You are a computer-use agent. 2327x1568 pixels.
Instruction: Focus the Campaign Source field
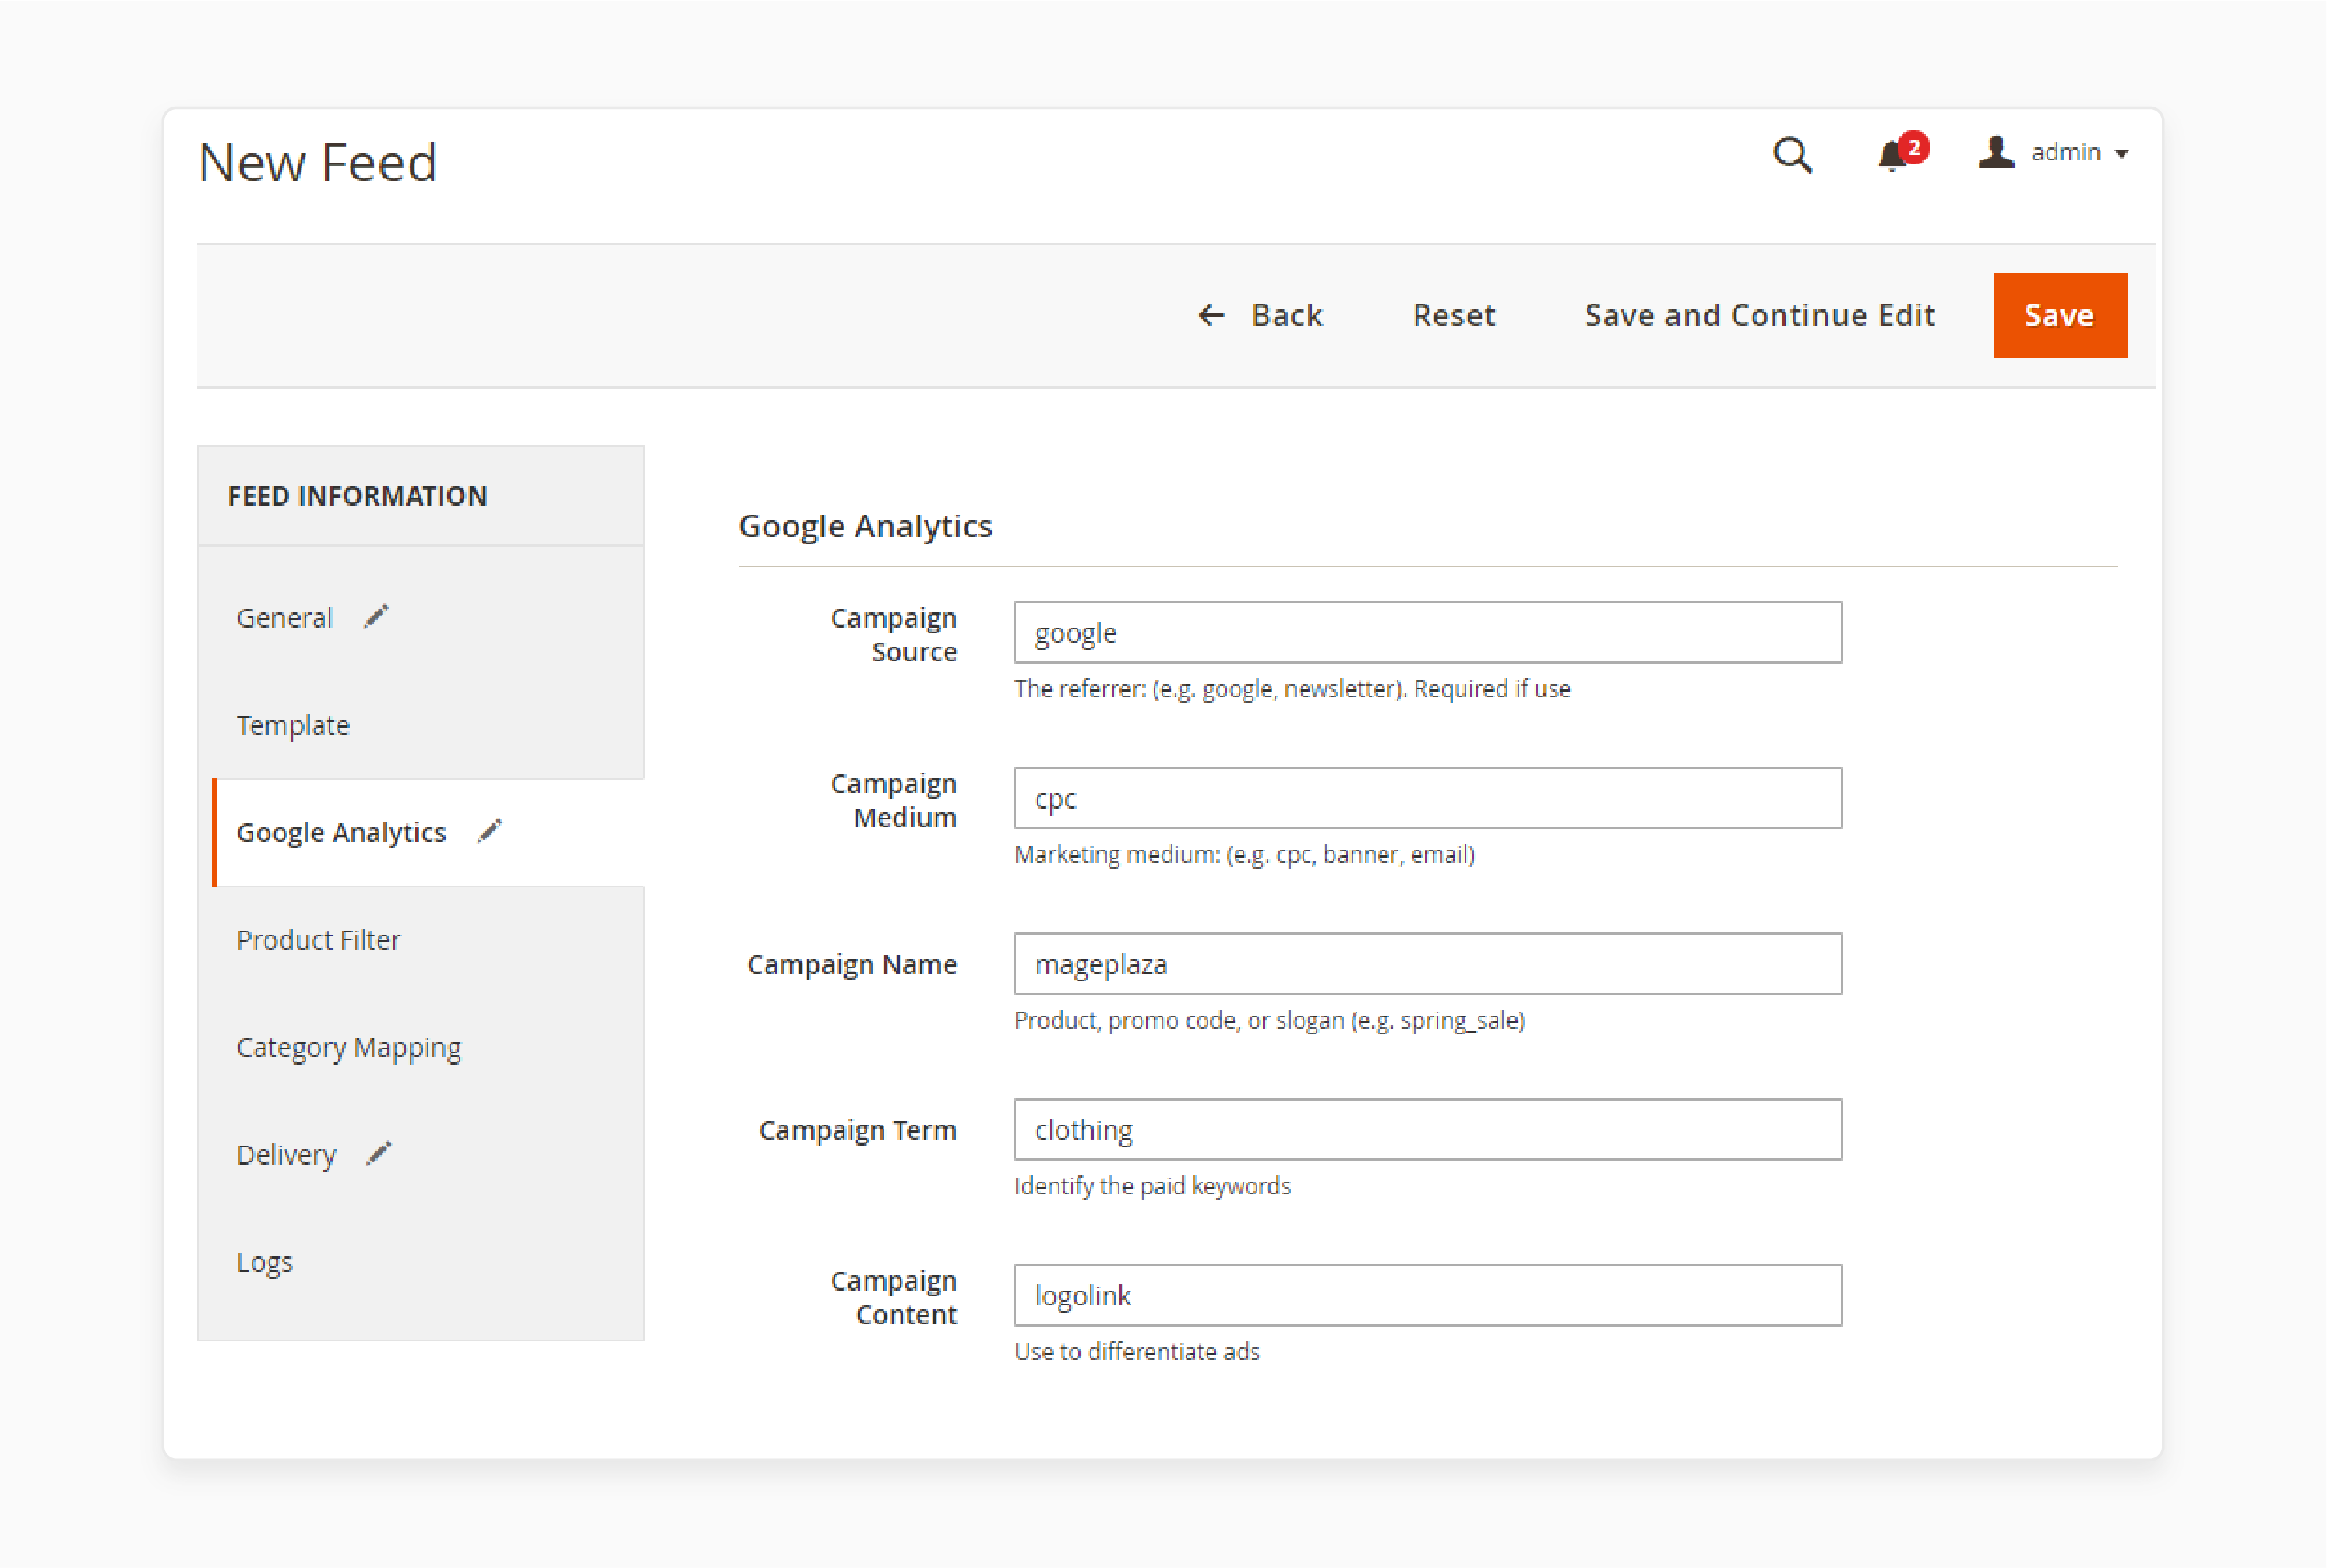coord(1427,632)
